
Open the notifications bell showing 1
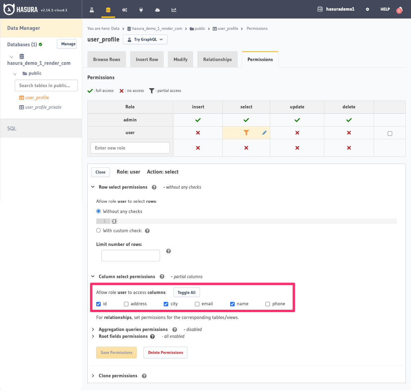[399, 10]
